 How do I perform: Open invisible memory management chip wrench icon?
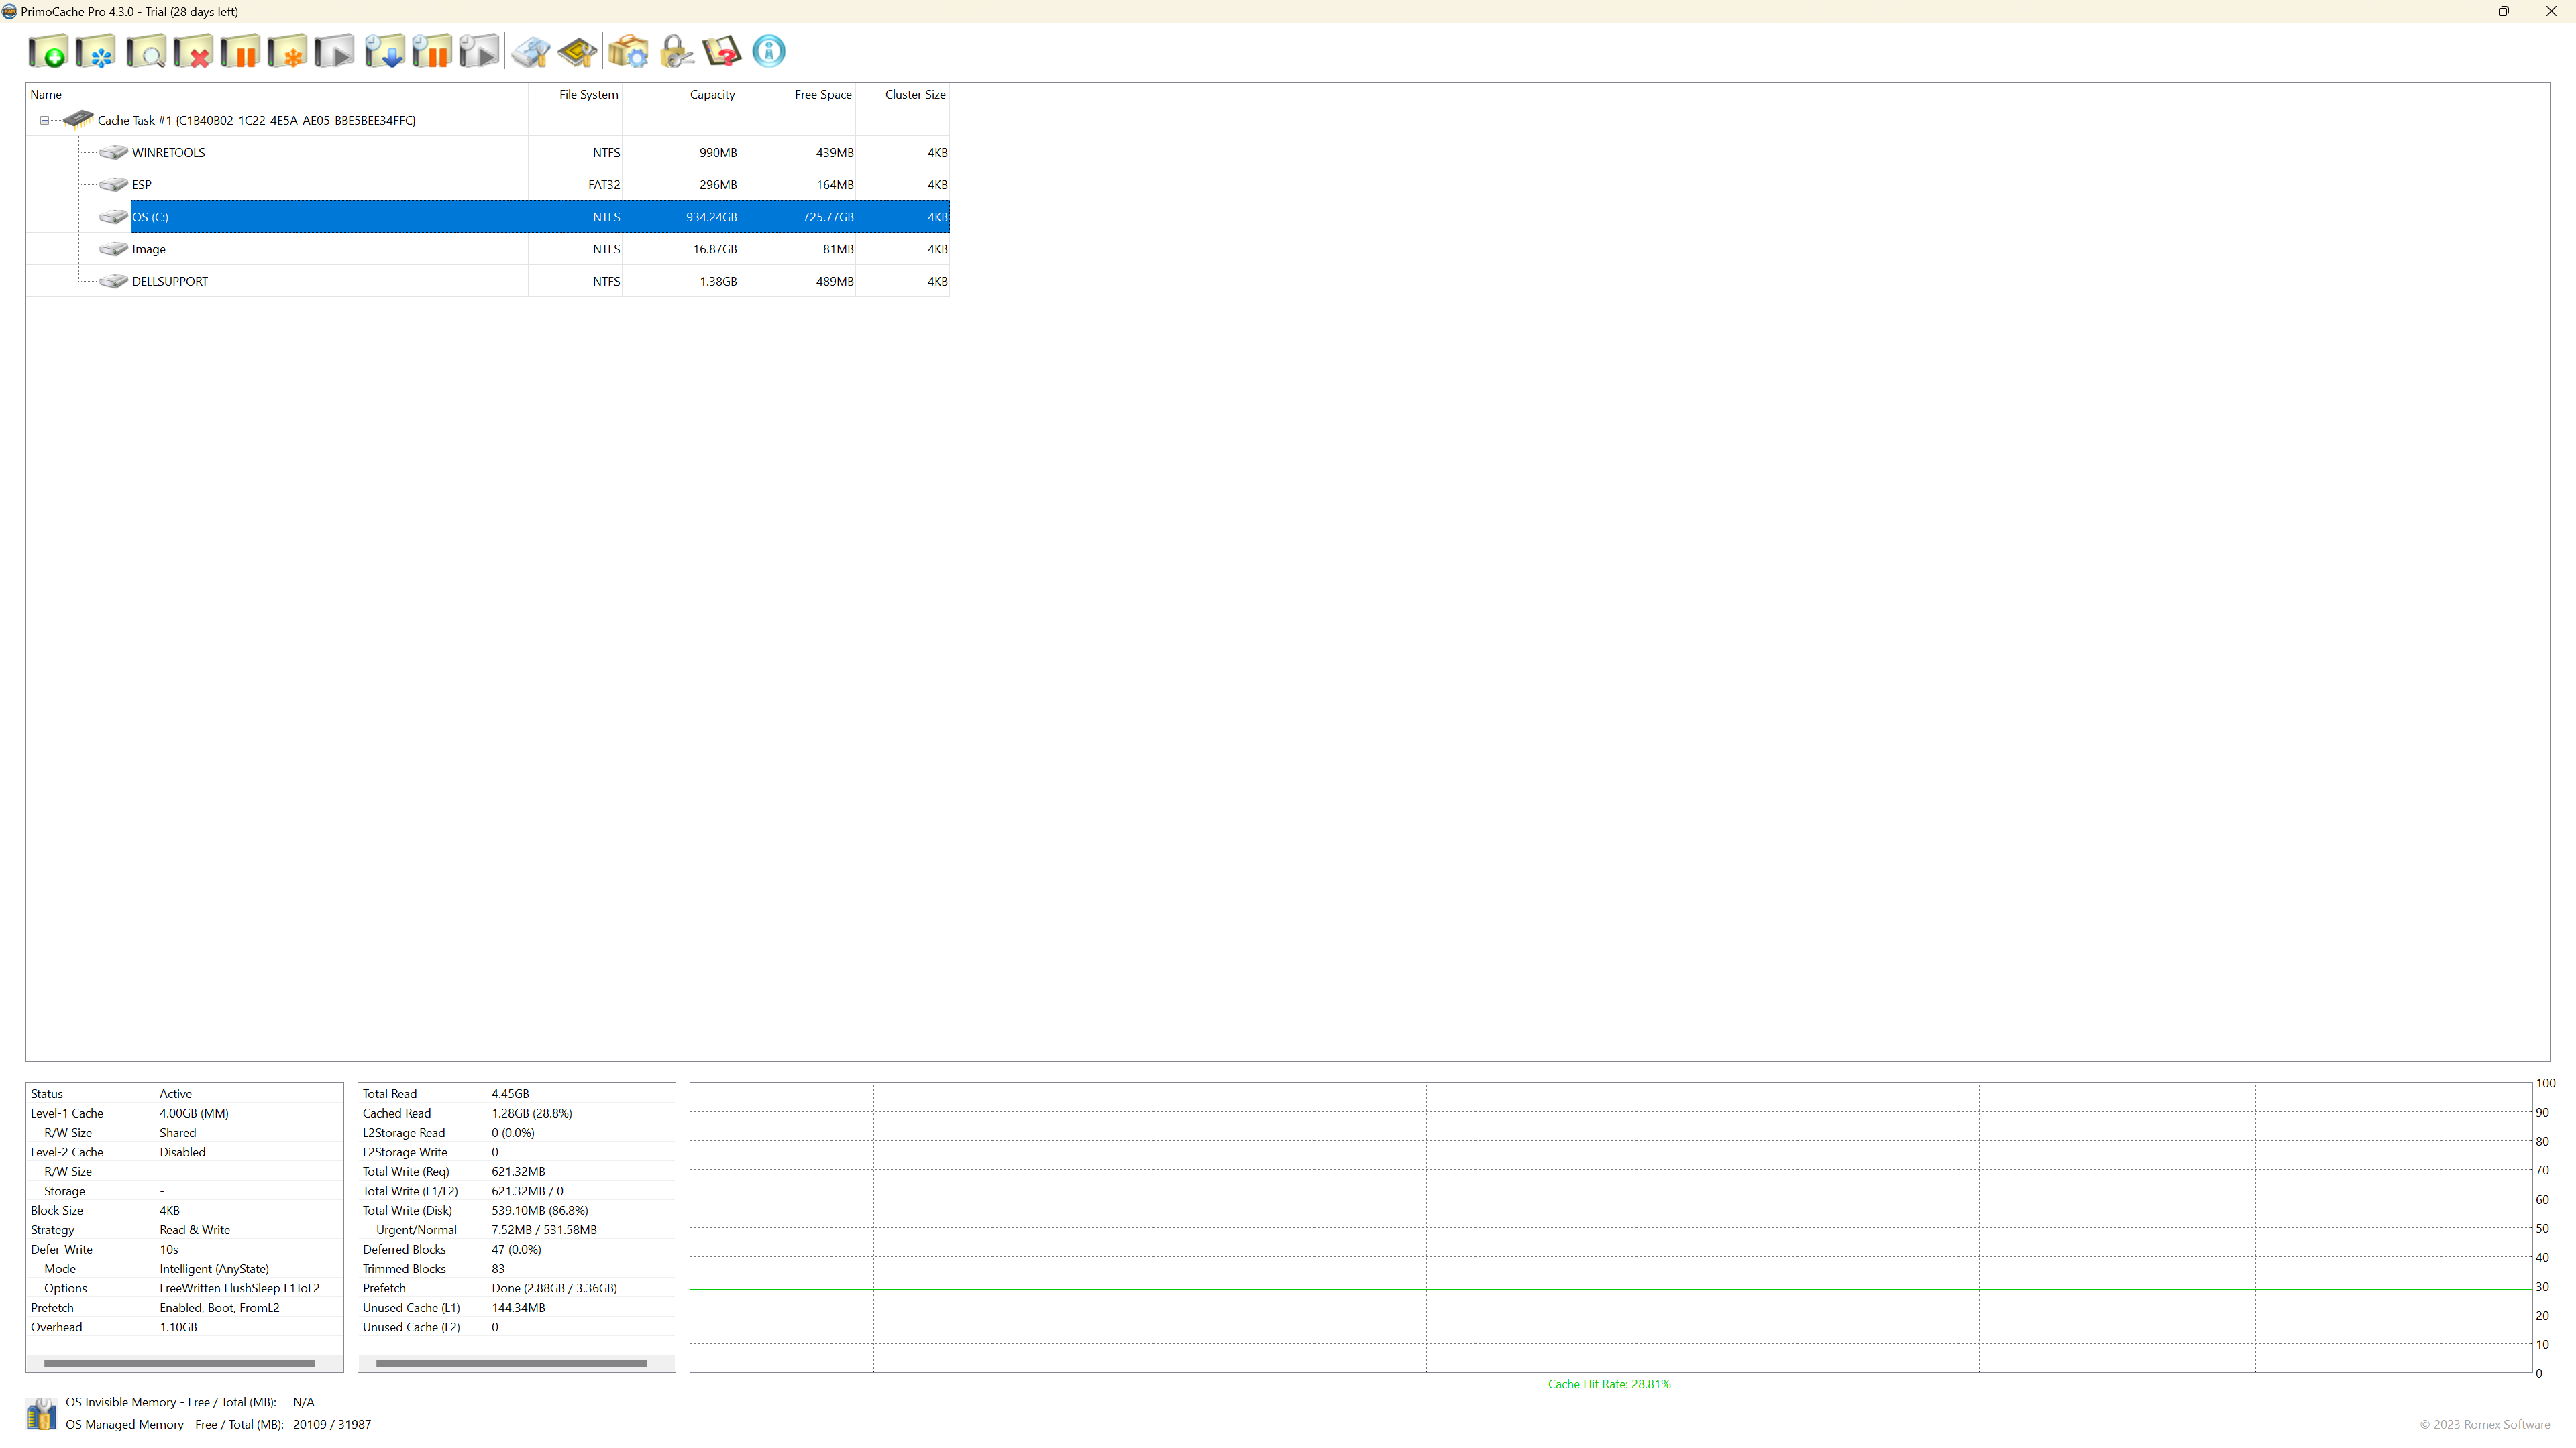point(577,51)
